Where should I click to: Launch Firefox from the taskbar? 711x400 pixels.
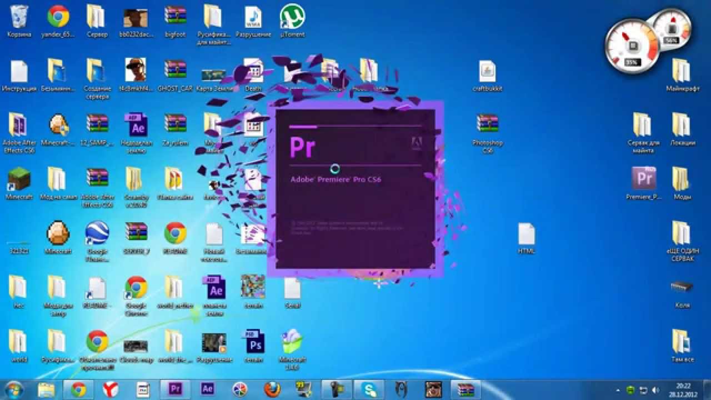pos(272,389)
